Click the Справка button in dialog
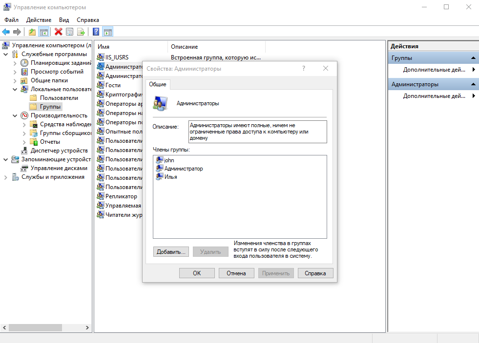 coord(315,273)
